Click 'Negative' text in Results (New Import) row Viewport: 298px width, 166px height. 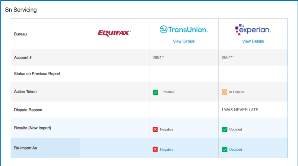(167, 129)
